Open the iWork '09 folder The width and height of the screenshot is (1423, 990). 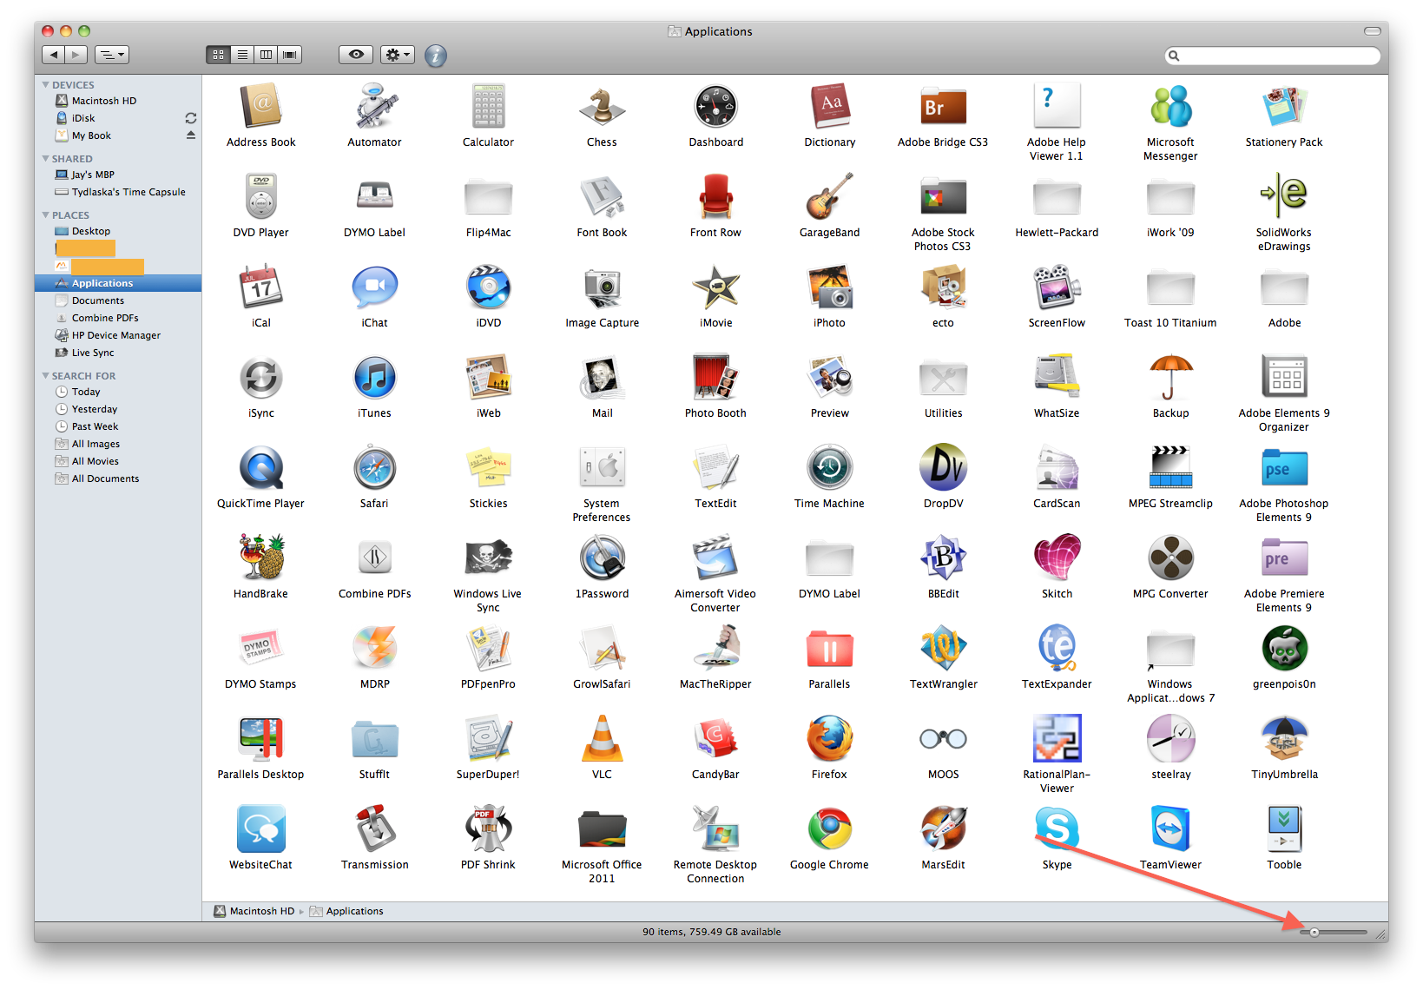coord(1170,196)
